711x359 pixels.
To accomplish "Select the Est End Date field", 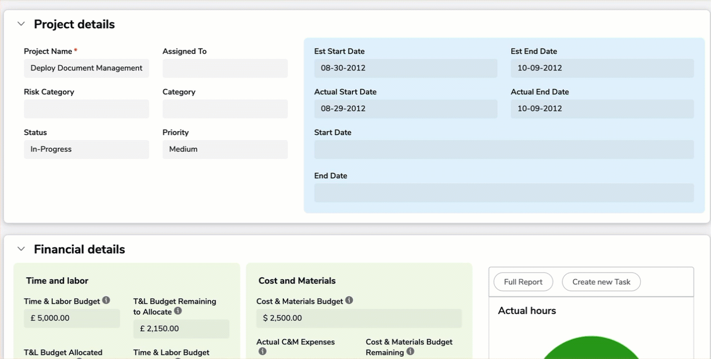I will [x=602, y=68].
